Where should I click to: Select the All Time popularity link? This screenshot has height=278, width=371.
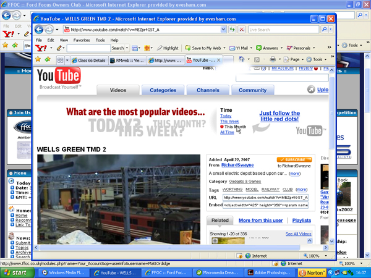227,132
